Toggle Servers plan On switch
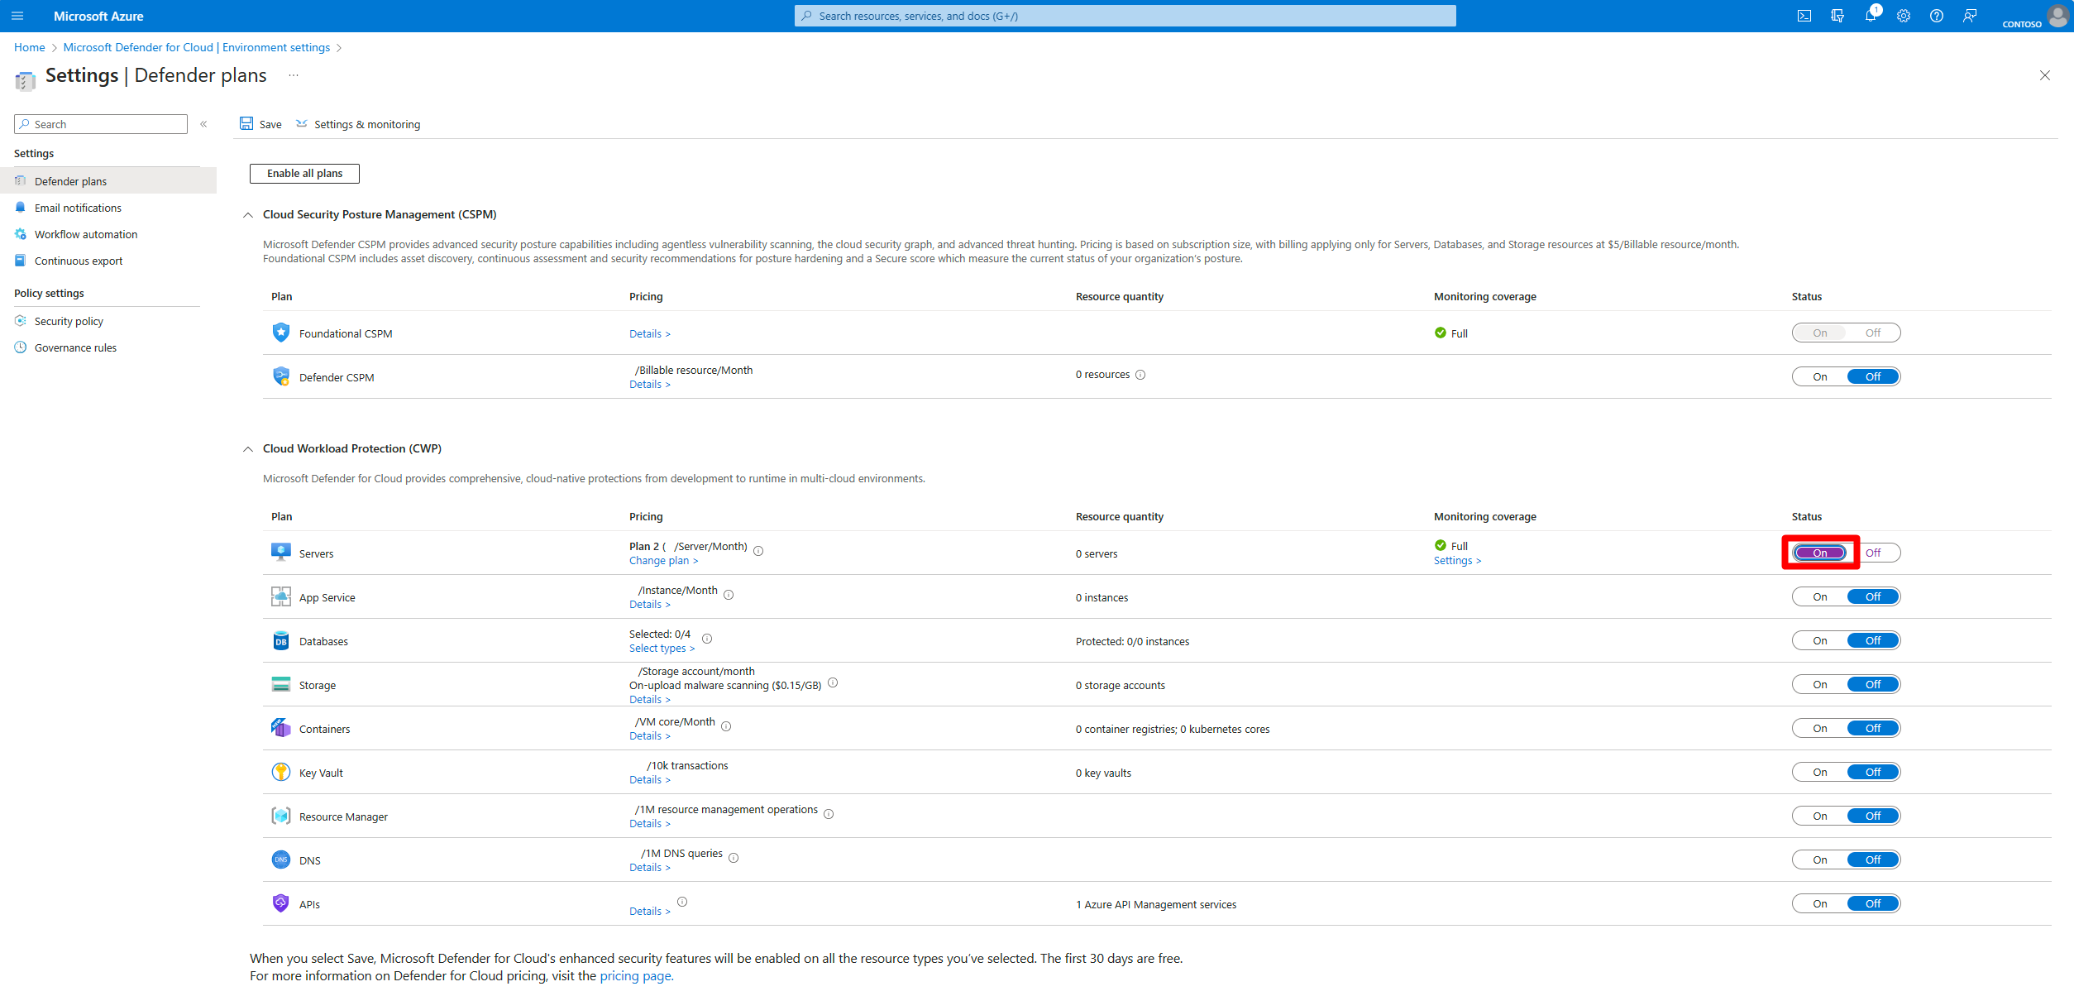 click(x=1818, y=552)
